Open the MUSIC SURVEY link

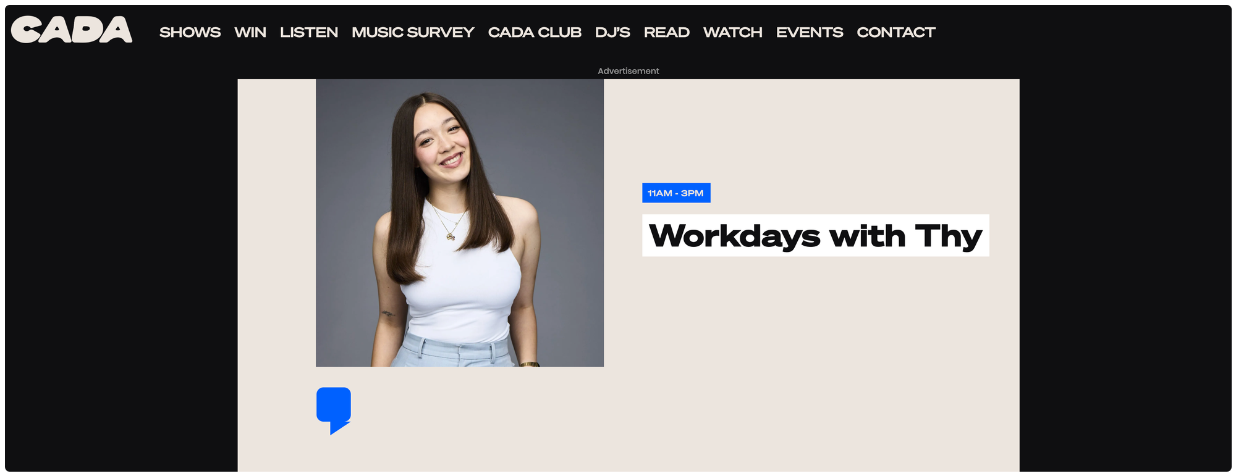(x=413, y=32)
